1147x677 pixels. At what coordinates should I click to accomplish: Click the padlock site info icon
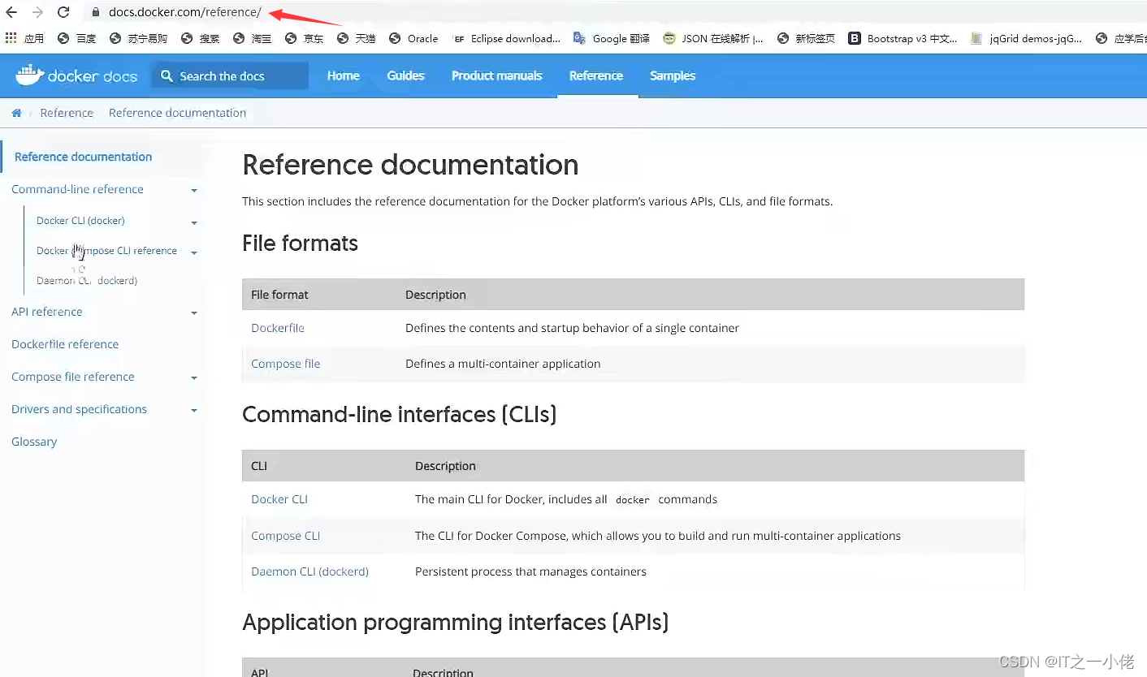(x=96, y=12)
